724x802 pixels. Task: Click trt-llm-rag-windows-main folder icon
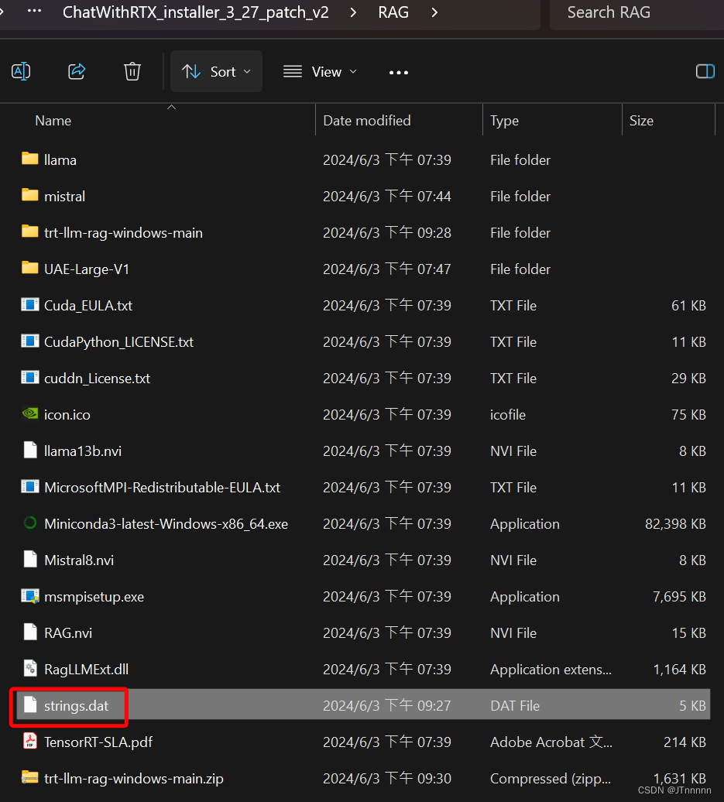tap(29, 231)
